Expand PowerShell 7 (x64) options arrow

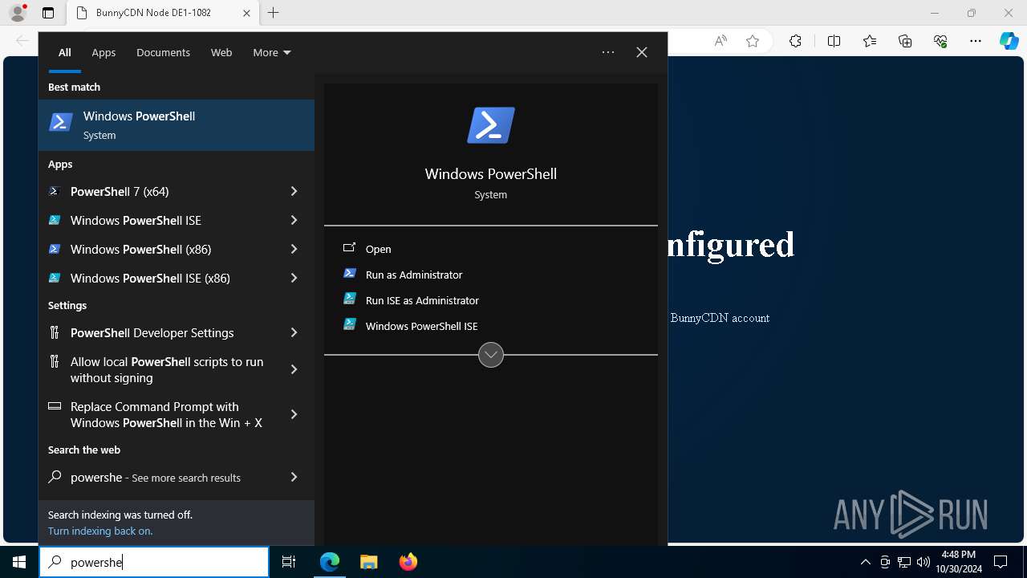[x=294, y=191]
